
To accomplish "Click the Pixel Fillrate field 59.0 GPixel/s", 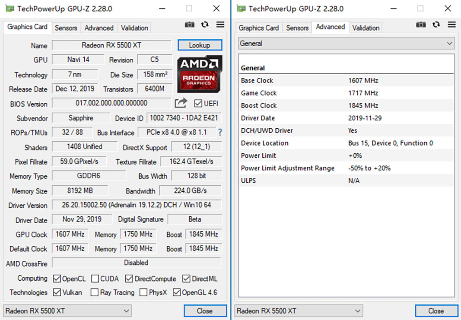I will pyautogui.click(x=79, y=162).
